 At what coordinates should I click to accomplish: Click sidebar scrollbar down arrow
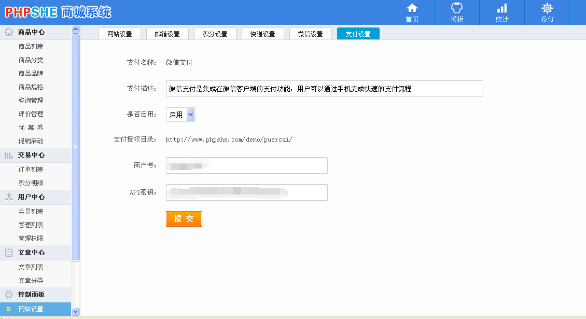point(76,311)
